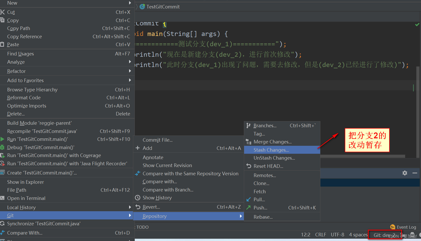The image size is (421, 241).
Task: Click the plus icon beside Add
Action: [x=138, y=148]
